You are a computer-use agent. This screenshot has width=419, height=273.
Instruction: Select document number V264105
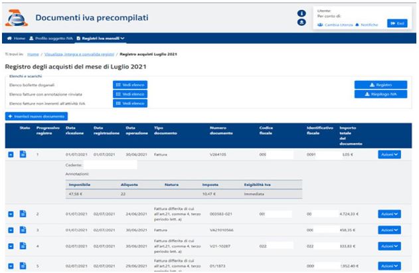218,154
